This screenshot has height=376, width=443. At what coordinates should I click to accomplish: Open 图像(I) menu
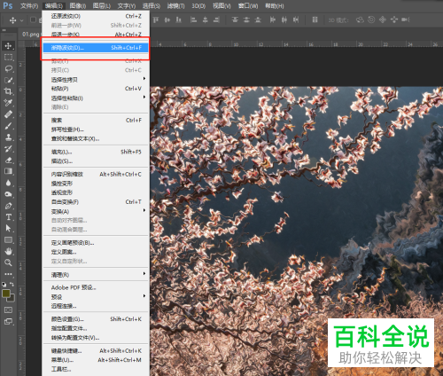coord(78,6)
